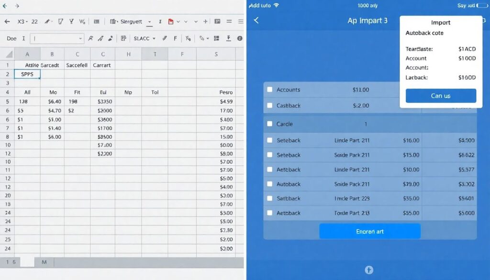Switch to the M sheet tab

pos(44,262)
